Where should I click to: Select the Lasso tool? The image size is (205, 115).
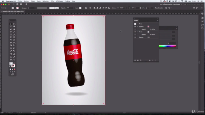pyautogui.click(x=14, y=27)
